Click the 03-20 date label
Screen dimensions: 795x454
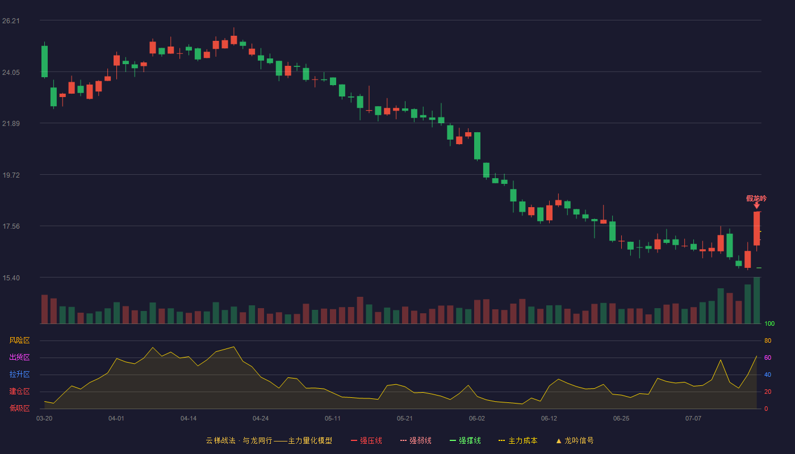click(x=44, y=418)
